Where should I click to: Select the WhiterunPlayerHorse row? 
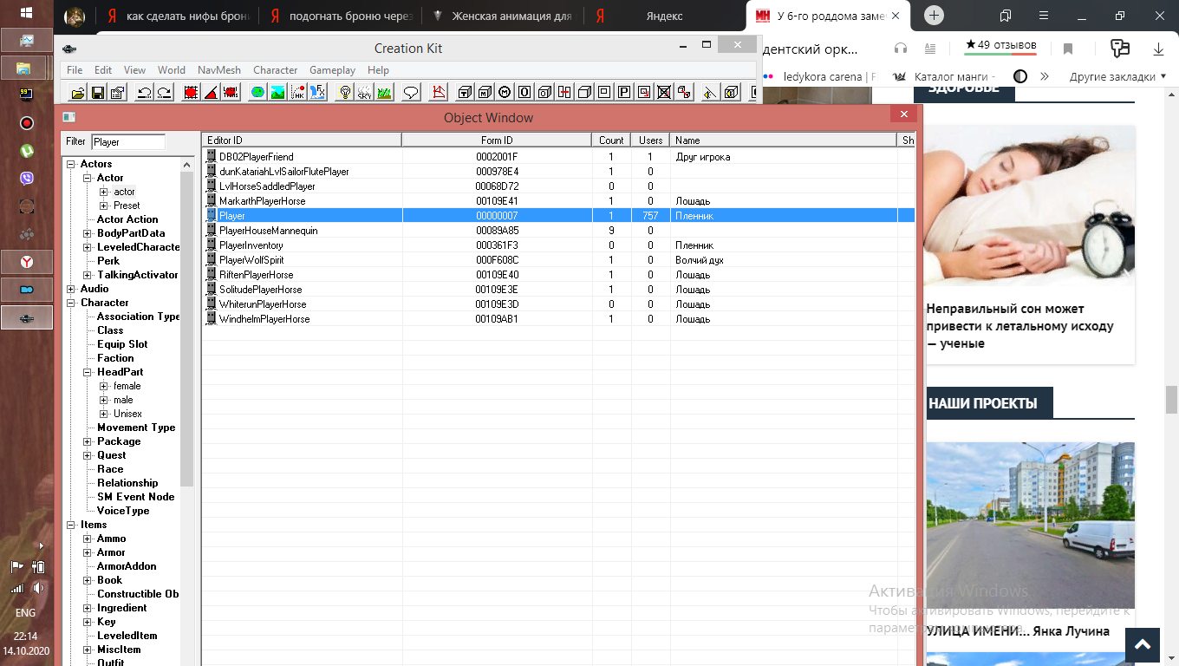tap(558, 304)
